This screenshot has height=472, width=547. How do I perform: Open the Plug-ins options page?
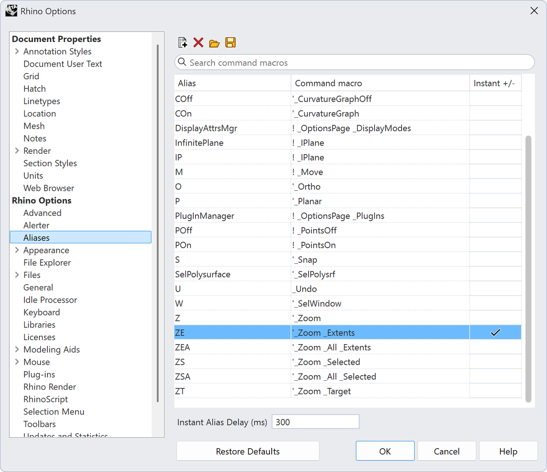39,374
